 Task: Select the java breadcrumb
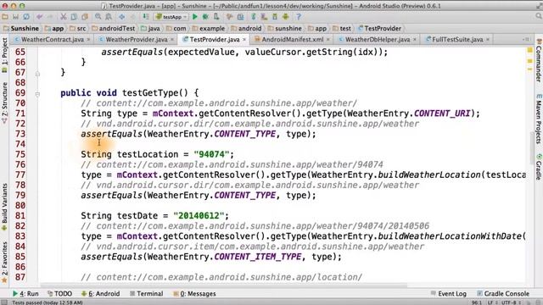151,28
